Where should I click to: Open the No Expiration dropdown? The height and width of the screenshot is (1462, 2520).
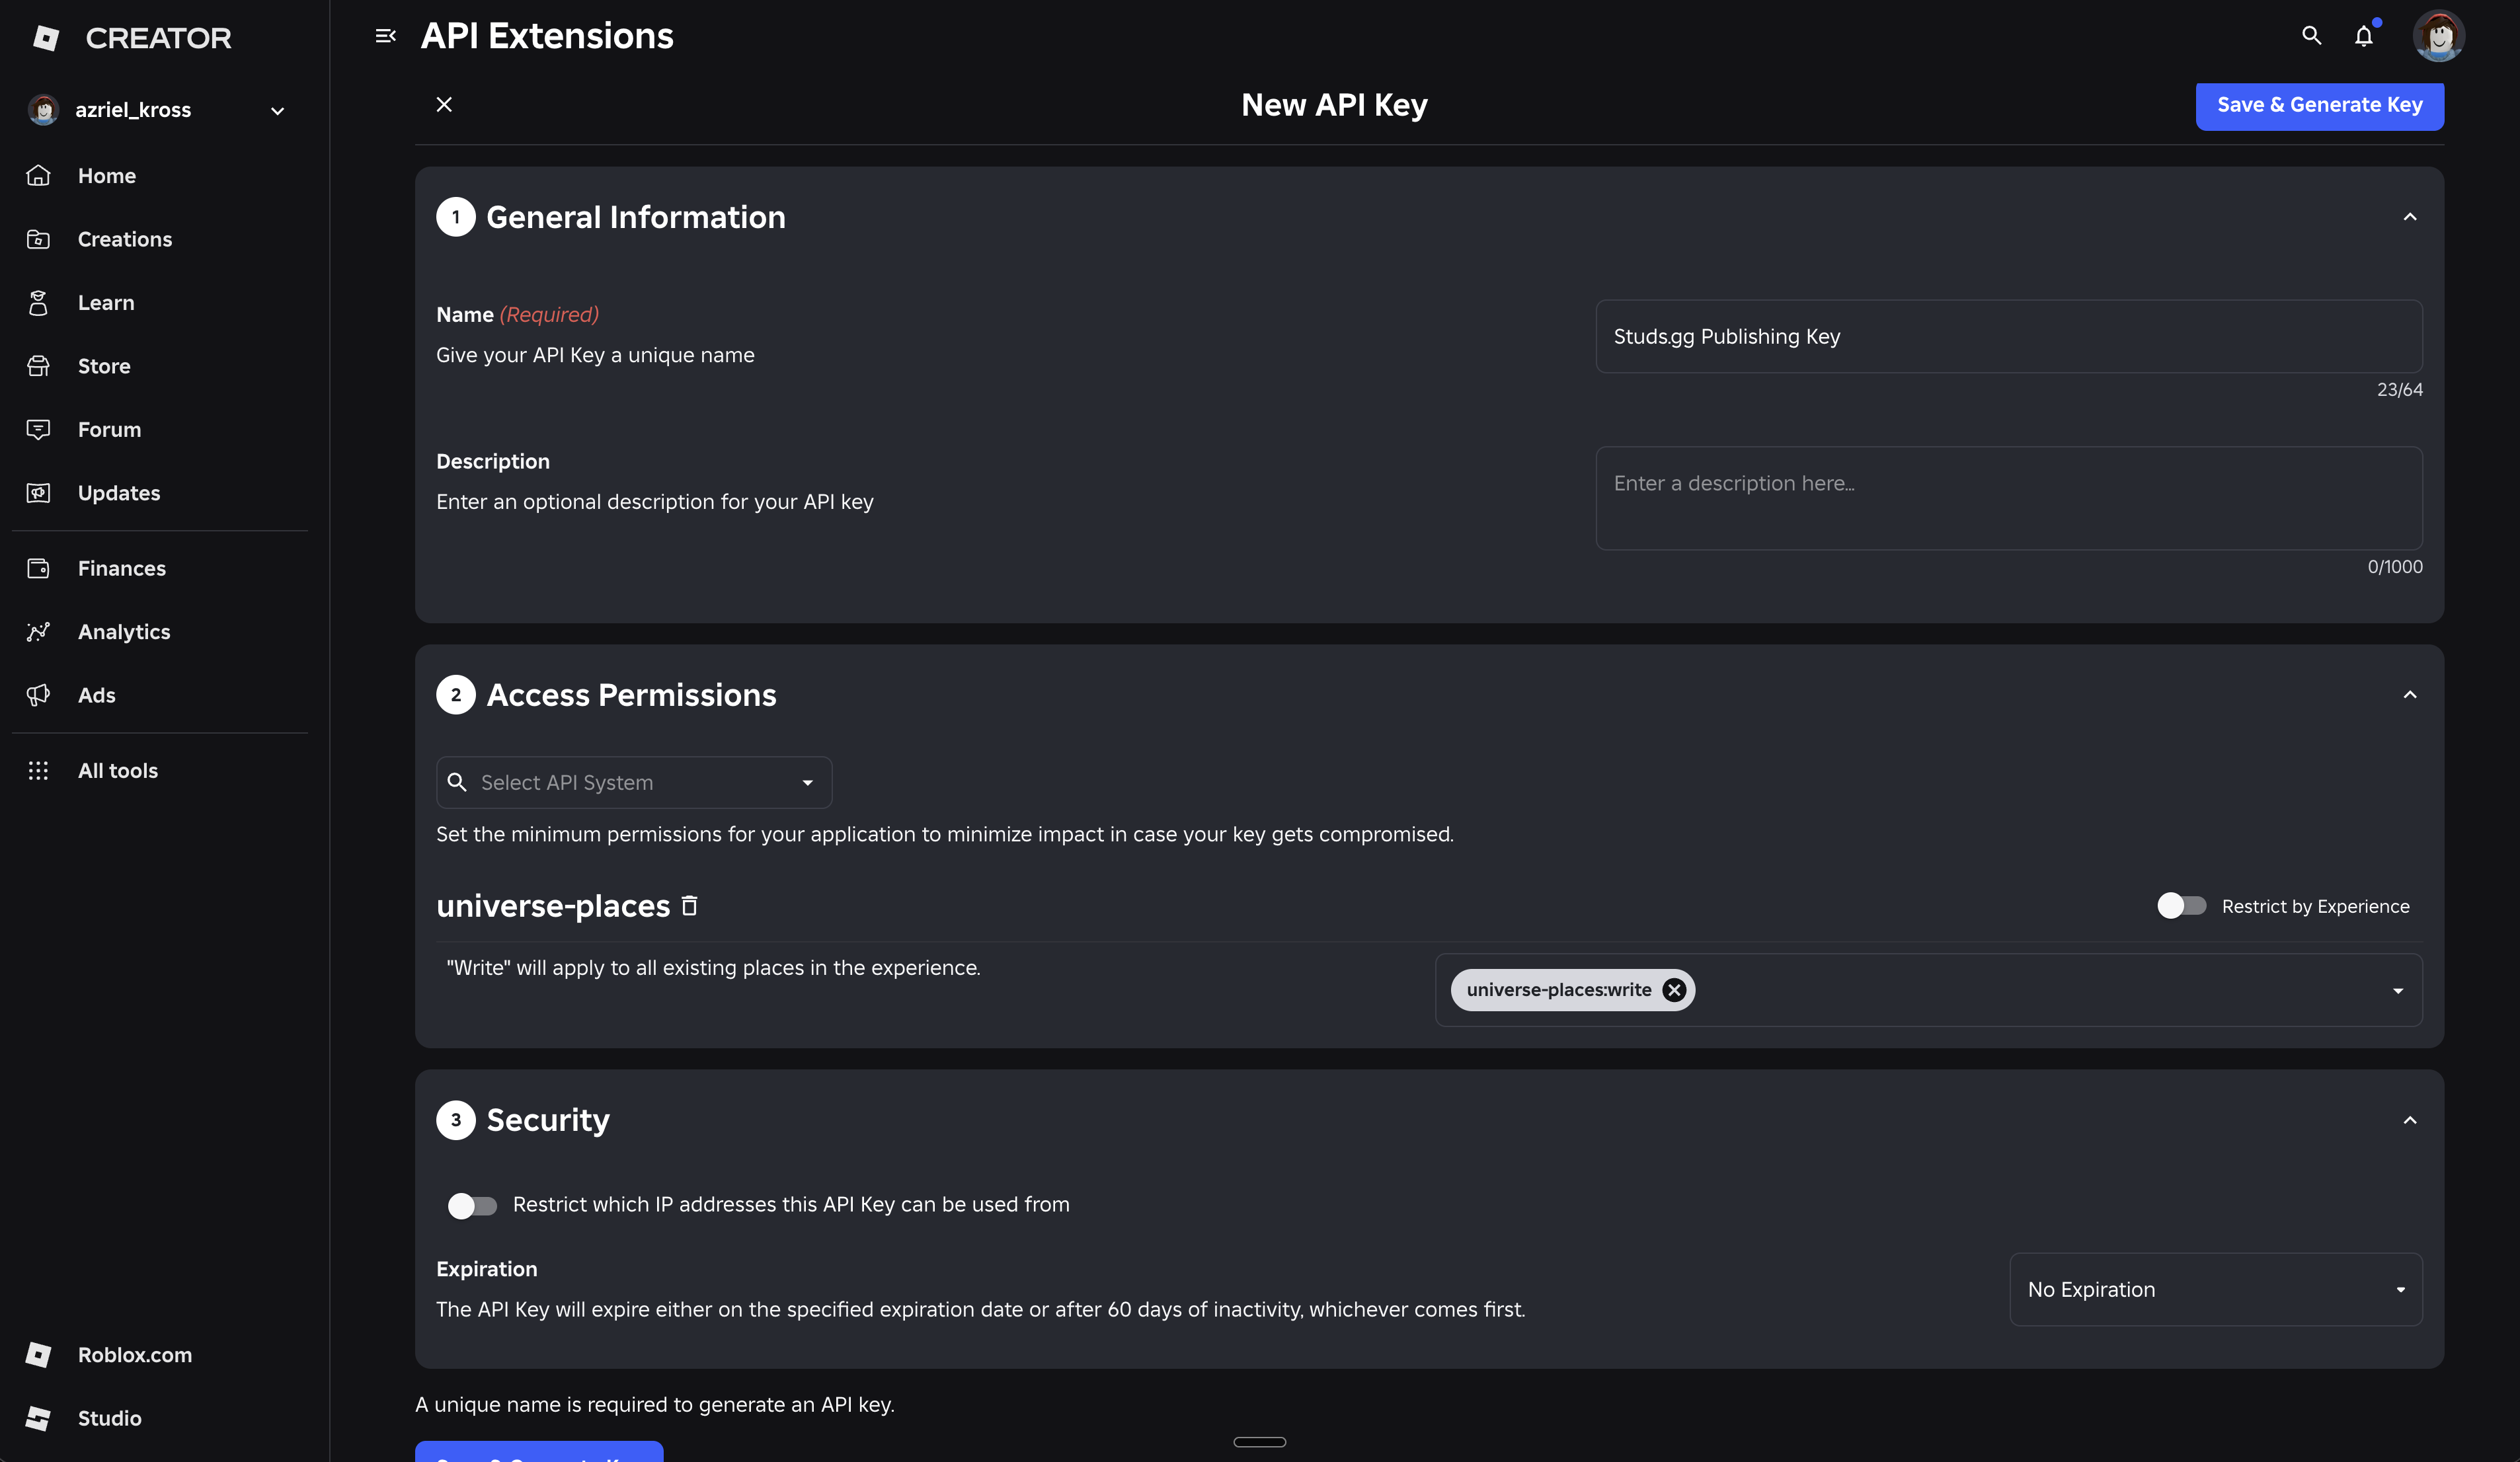click(x=2216, y=1290)
